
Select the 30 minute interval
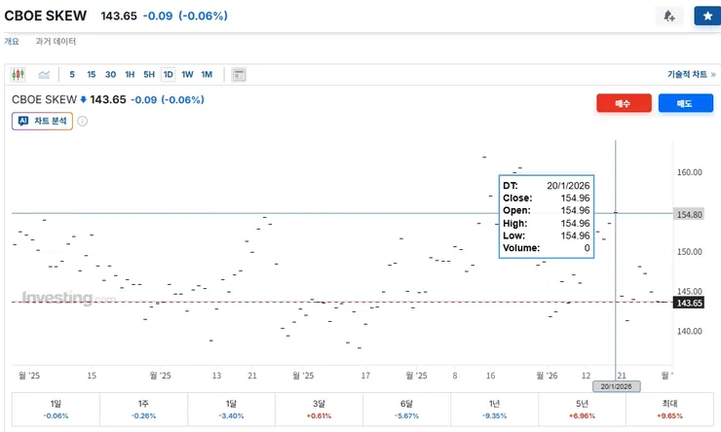click(110, 74)
